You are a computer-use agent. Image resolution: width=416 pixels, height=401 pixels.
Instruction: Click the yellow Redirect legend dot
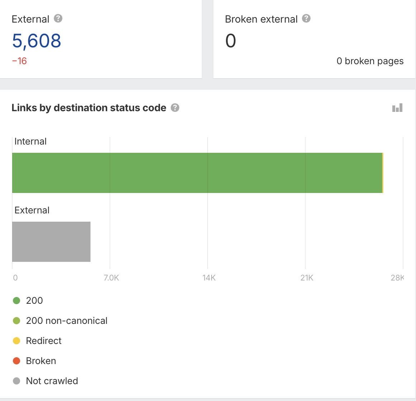pos(16,341)
